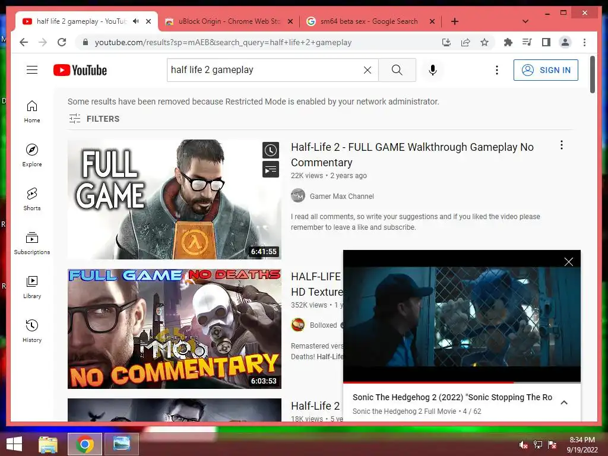Click the Chrome address bar URL
This screenshot has width=608, height=456.
(x=223, y=42)
